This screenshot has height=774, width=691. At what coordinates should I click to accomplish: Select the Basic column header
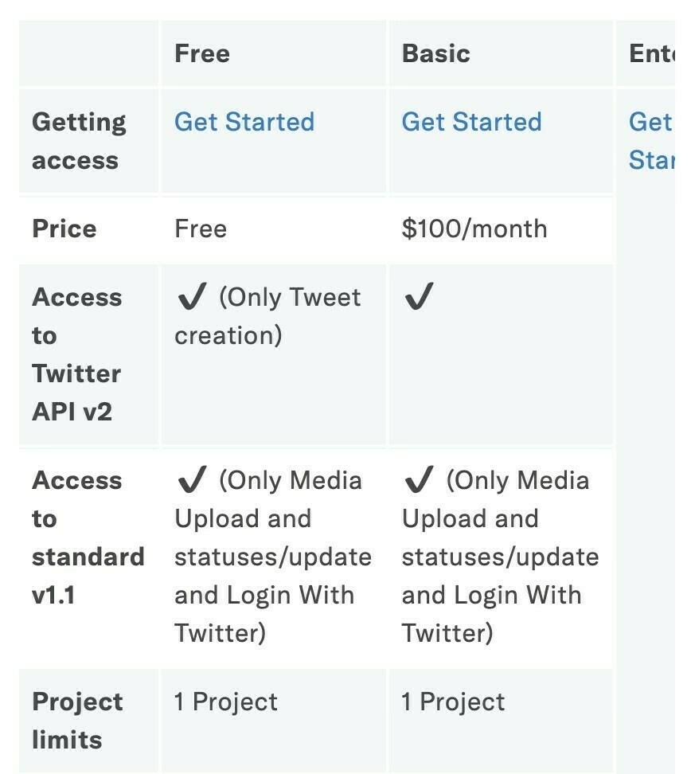click(x=435, y=53)
